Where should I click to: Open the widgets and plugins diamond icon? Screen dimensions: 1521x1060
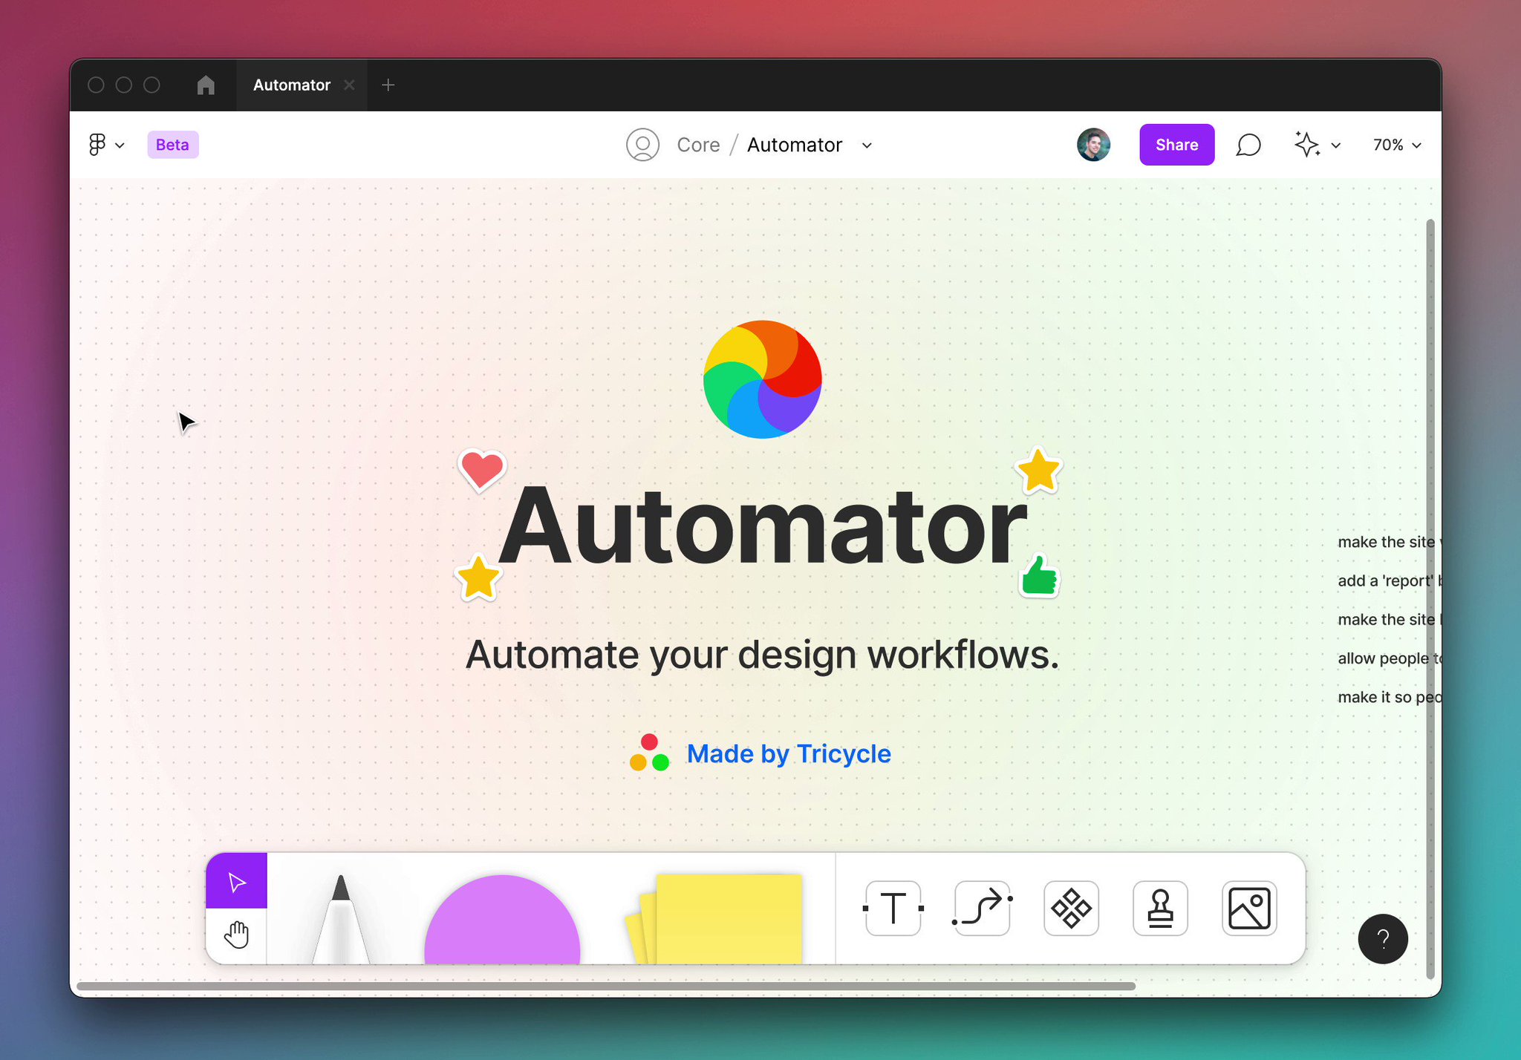(1071, 908)
